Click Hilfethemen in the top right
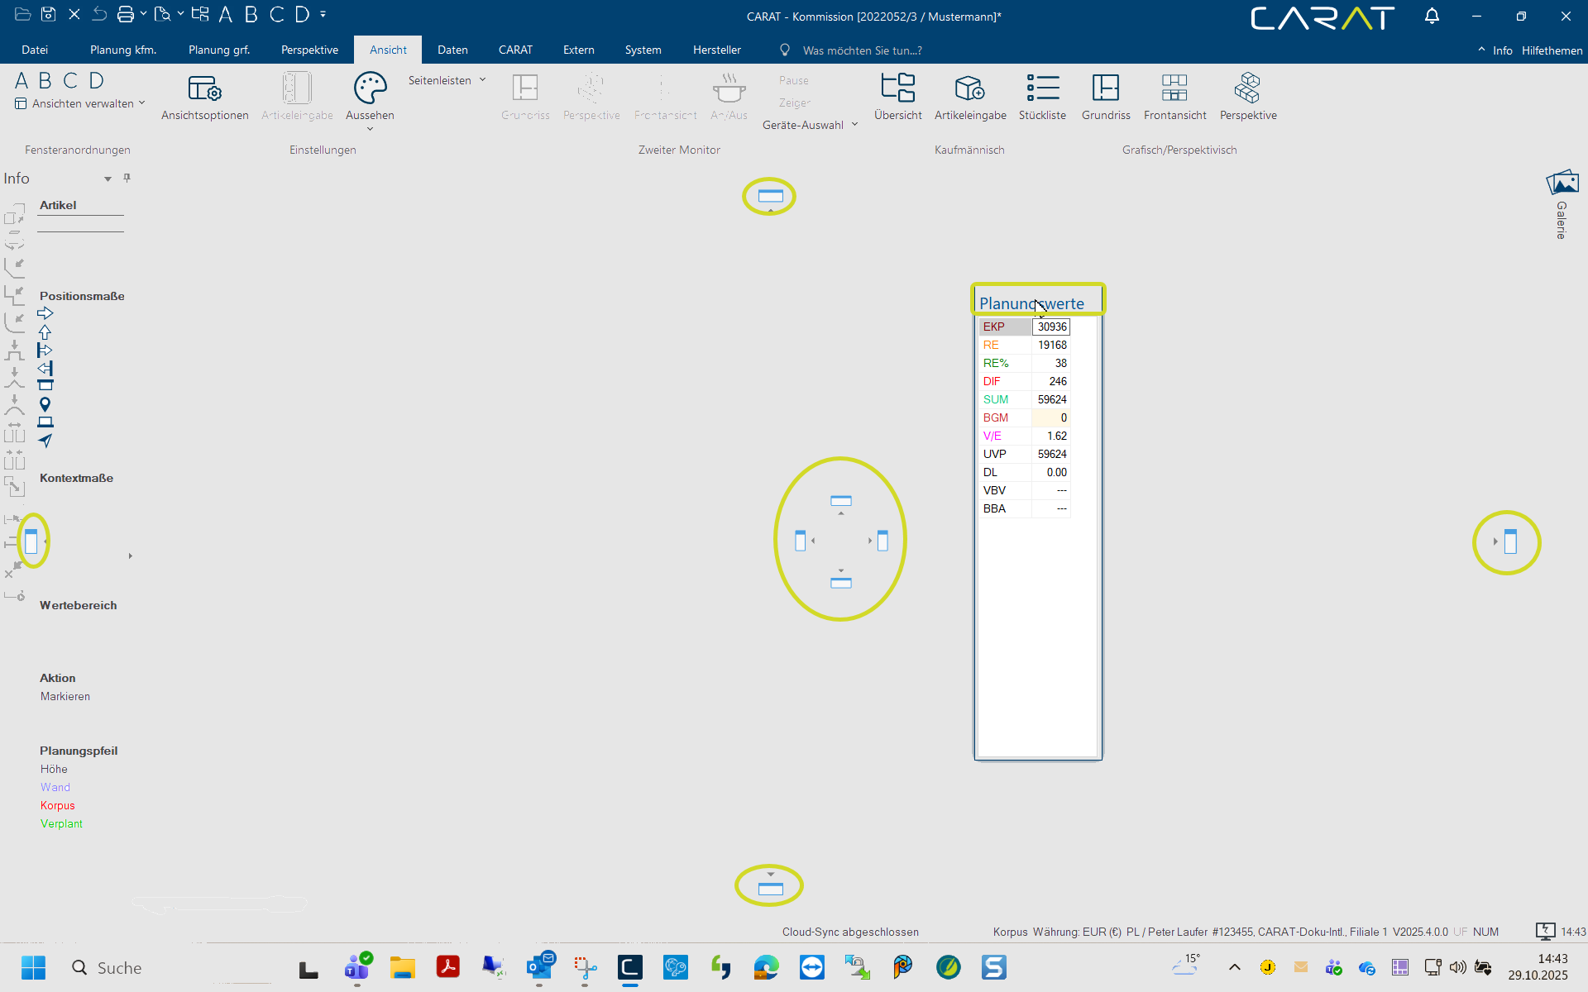 [x=1552, y=50]
